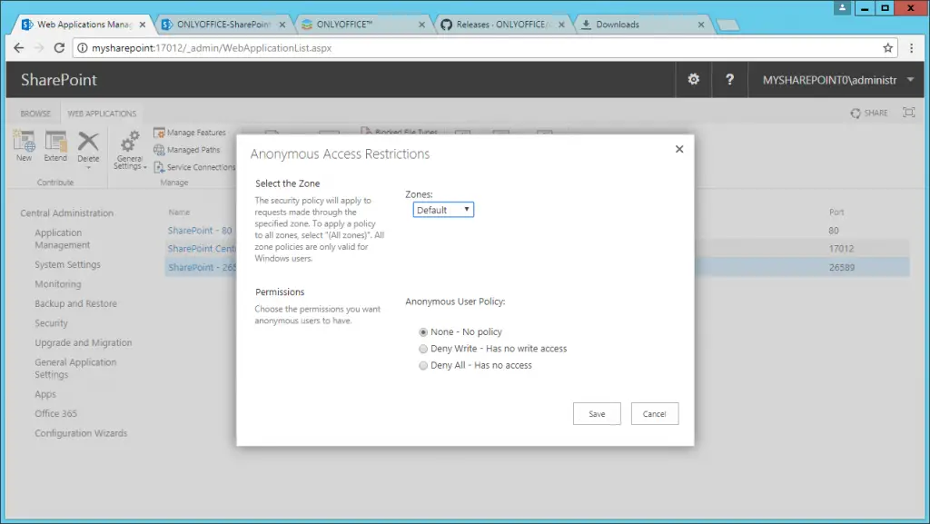The image size is (930, 524).
Task: Click the address bar URL field
Action: [x=483, y=48]
